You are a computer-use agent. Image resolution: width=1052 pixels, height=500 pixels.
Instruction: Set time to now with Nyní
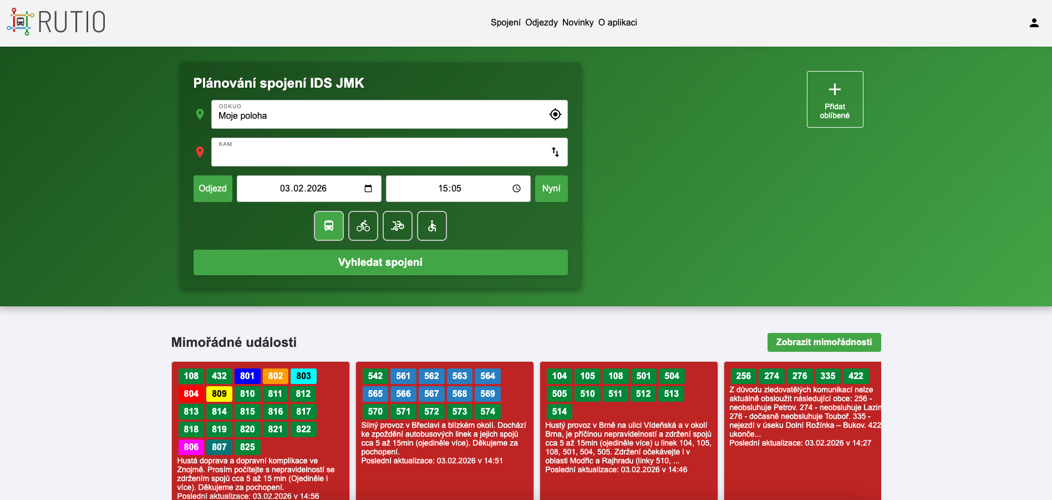[551, 189]
